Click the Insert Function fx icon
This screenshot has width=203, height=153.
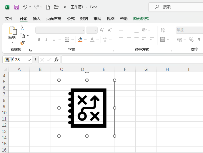(56, 60)
